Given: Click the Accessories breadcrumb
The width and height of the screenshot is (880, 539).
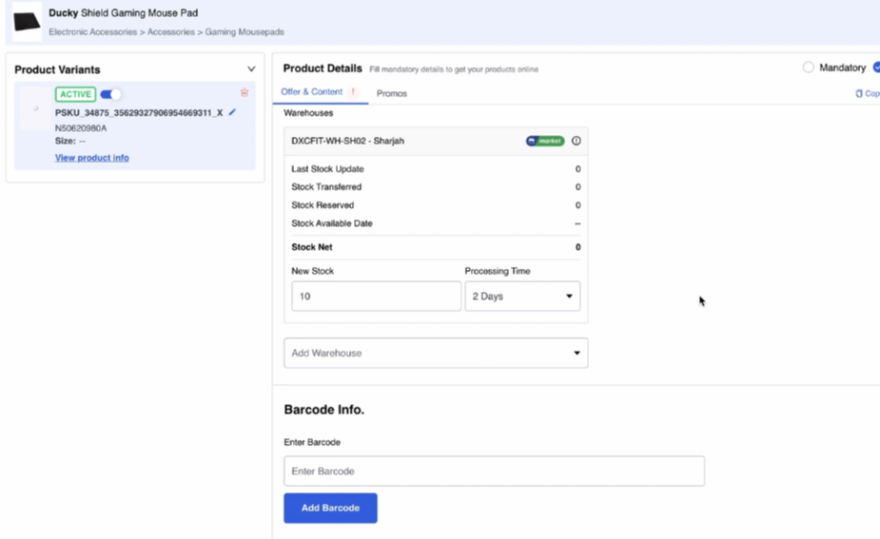Looking at the screenshot, I should tap(171, 32).
